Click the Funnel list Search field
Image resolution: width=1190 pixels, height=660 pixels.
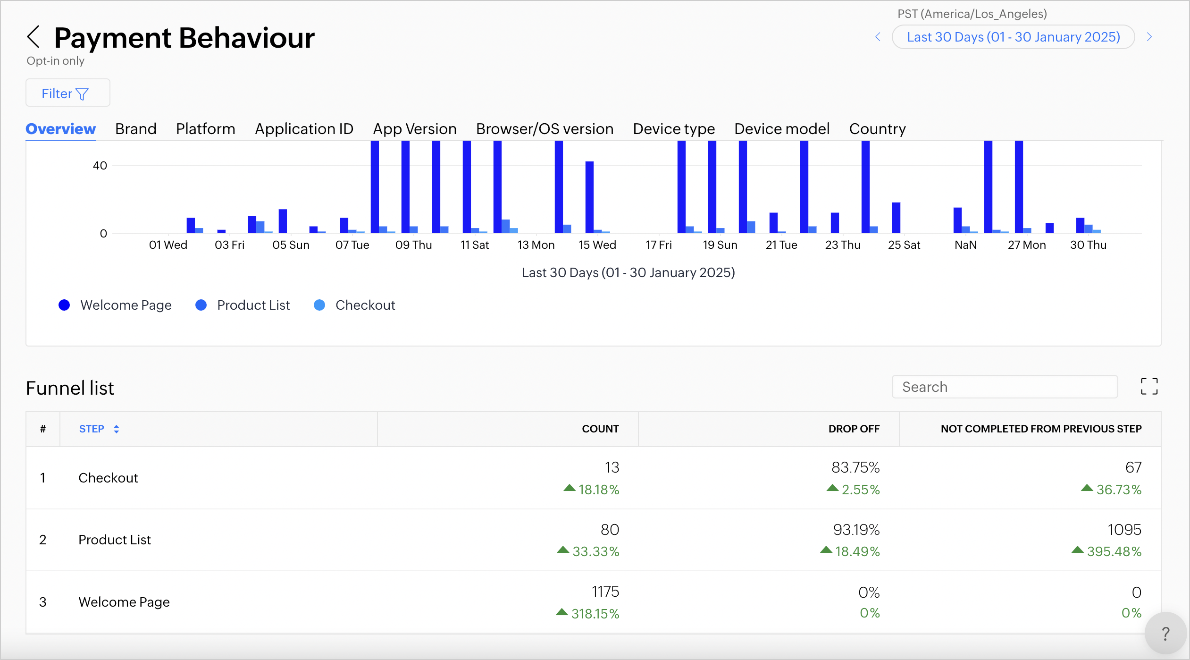1005,387
